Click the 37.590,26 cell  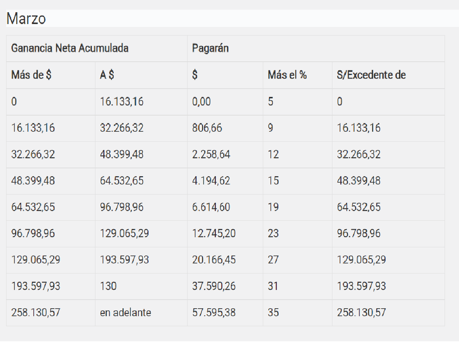(x=214, y=286)
